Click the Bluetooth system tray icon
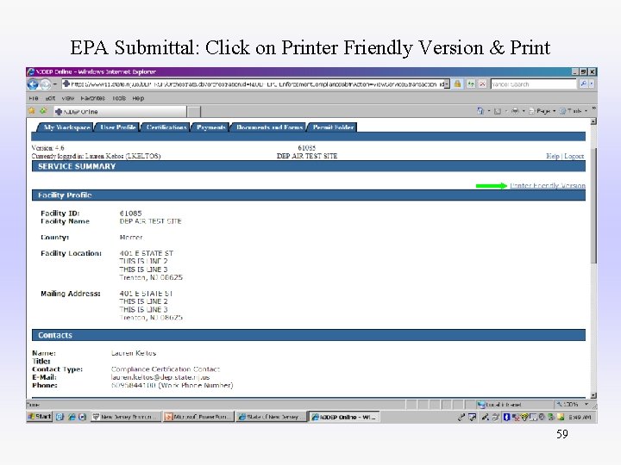Image resolution: width=621 pixels, height=465 pixels. tap(506, 417)
